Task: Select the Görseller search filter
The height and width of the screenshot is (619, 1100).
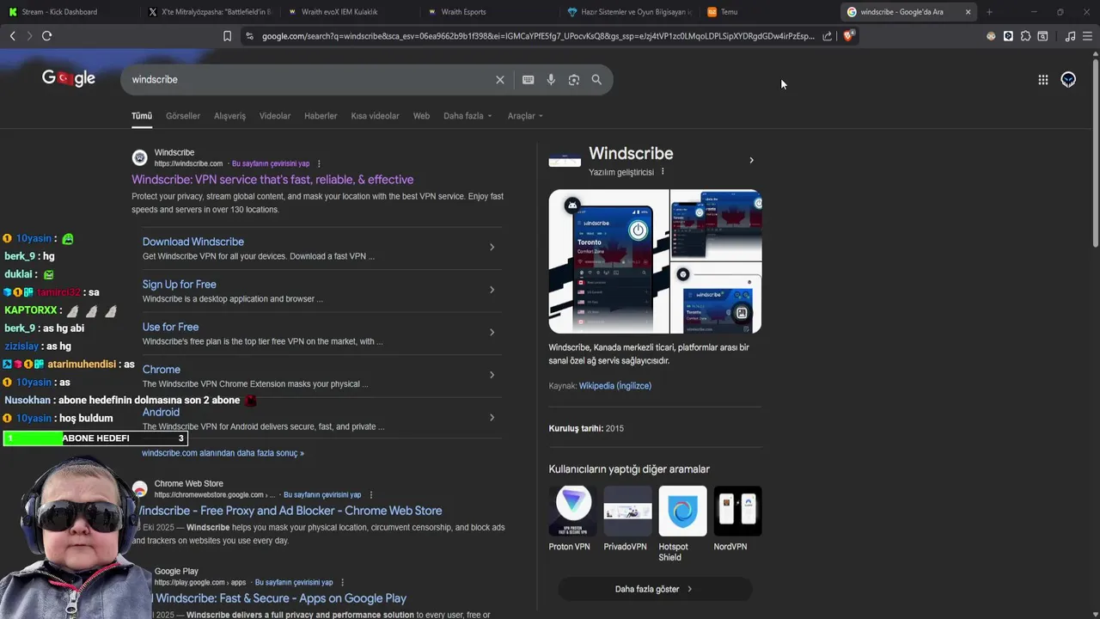Action: 183,116
